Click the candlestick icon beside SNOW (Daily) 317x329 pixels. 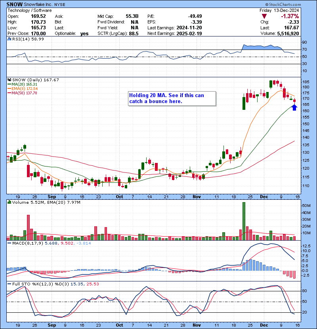pos(9,80)
